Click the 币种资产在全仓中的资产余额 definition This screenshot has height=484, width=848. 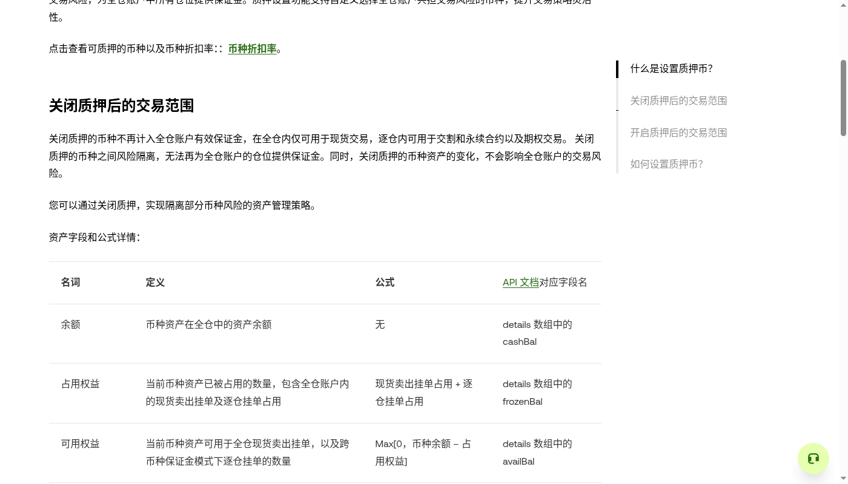(208, 325)
